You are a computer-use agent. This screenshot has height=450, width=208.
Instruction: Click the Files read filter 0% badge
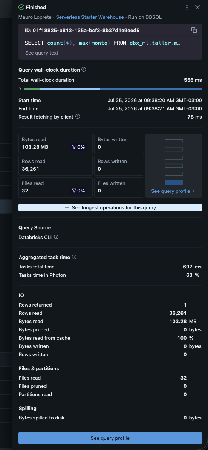click(x=78, y=191)
